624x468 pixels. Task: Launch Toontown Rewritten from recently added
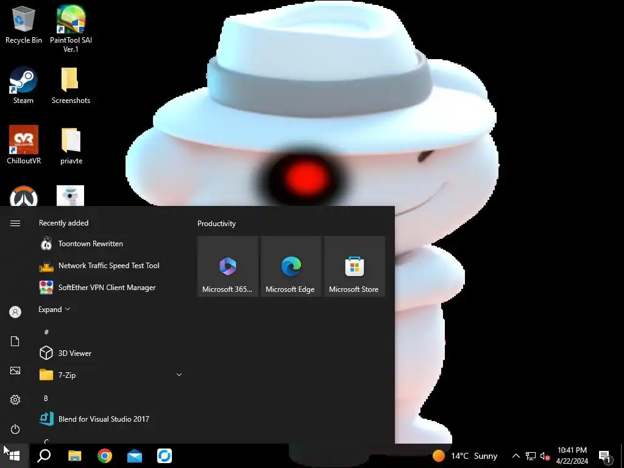tap(111, 244)
